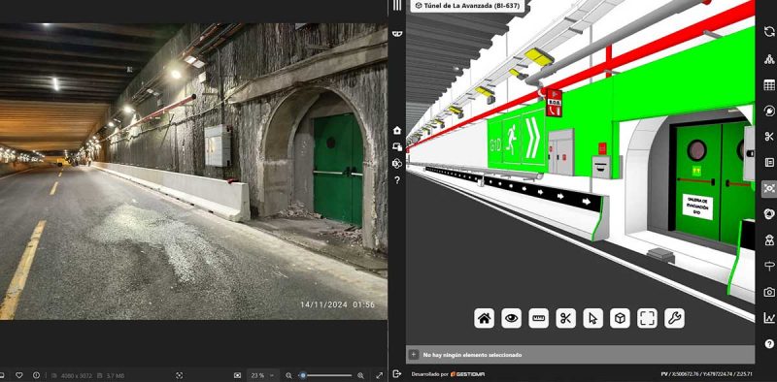The image size is (777, 382).
Task: Toggle favorite with the heart icon
Action: (18, 375)
